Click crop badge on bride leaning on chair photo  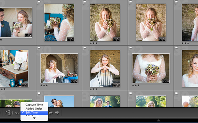tap(115, 85)
